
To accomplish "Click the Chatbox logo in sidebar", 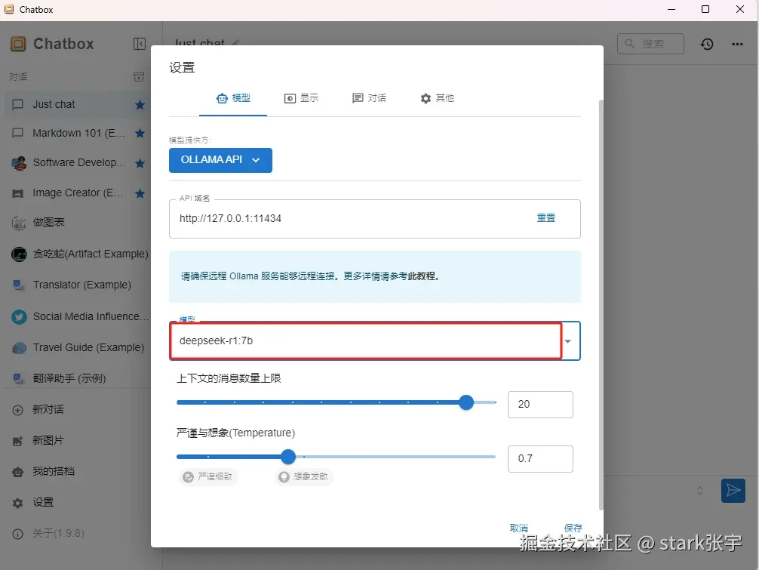I will [x=18, y=44].
